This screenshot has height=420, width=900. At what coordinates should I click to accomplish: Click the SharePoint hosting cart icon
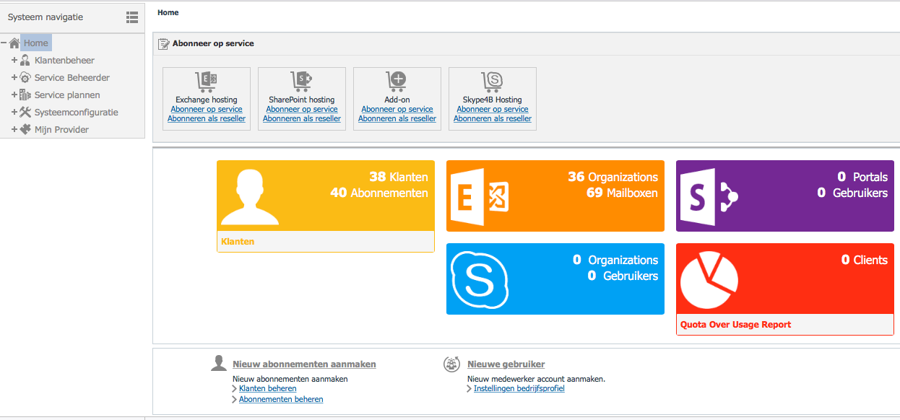(x=301, y=82)
